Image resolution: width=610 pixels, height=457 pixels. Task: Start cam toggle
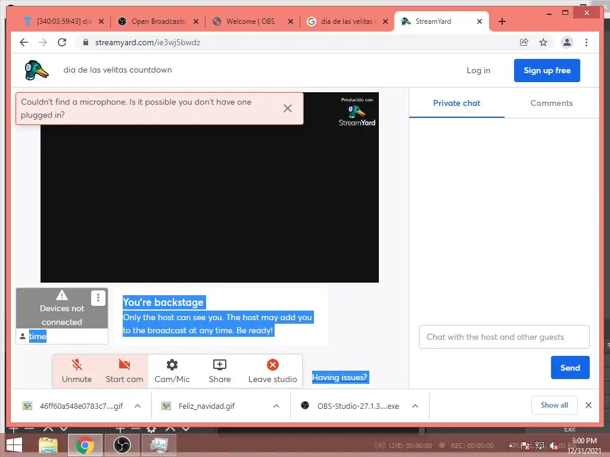click(124, 371)
